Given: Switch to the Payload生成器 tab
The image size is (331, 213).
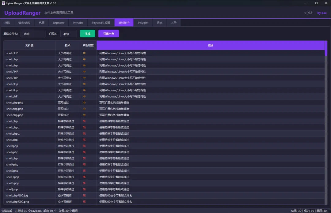Looking at the screenshot, I should 101,23.
